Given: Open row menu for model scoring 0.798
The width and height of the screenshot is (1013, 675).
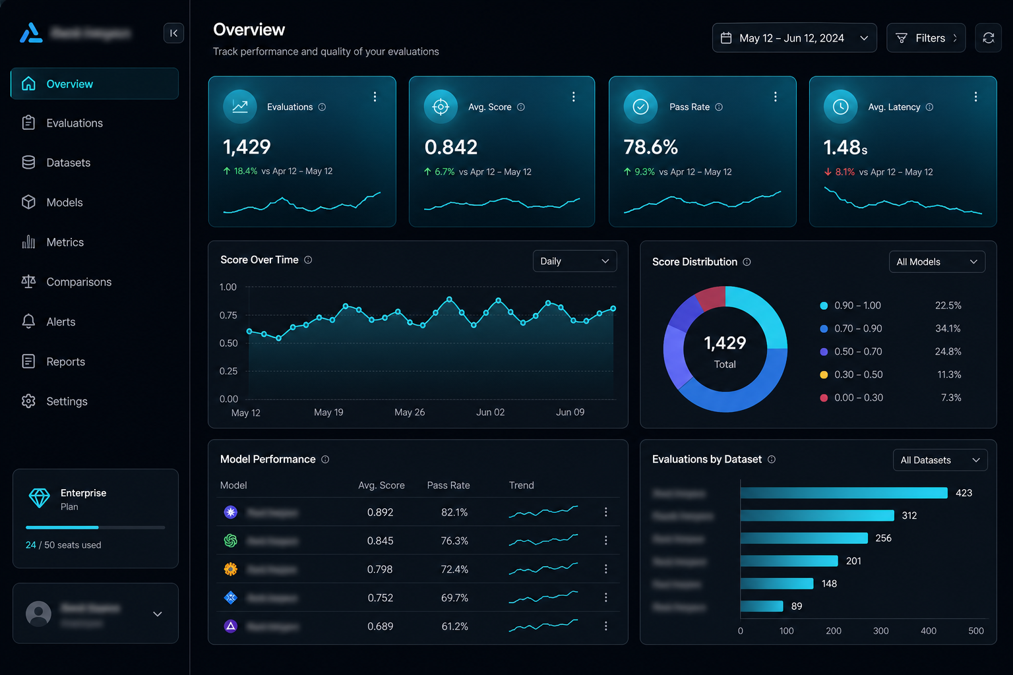Looking at the screenshot, I should point(605,569).
